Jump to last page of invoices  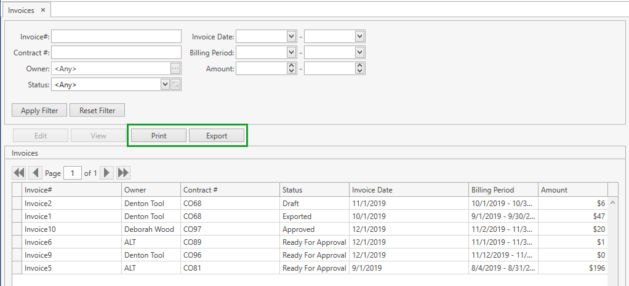click(123, 173)
